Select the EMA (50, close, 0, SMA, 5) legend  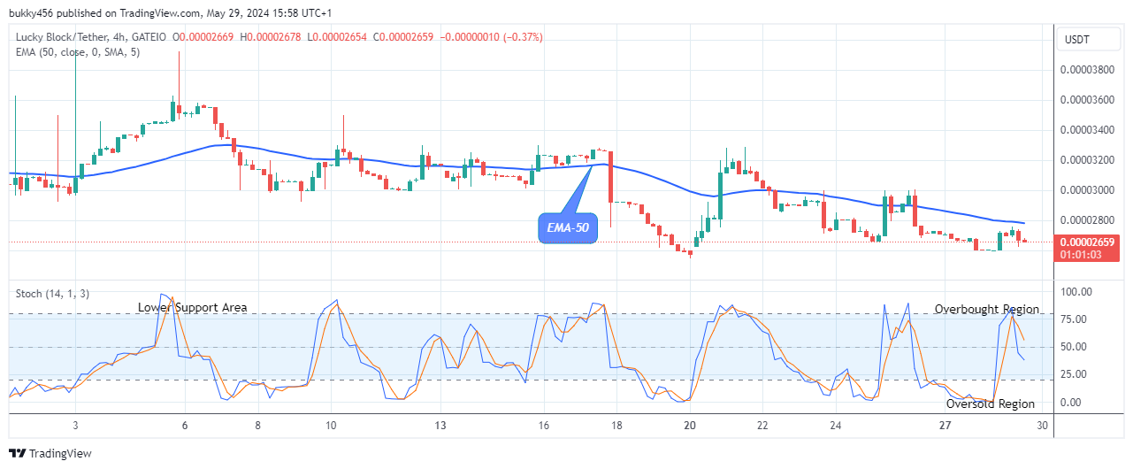coord(78,52)
